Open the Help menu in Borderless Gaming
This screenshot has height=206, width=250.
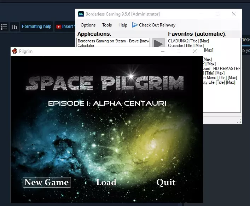tap(123, 25)
